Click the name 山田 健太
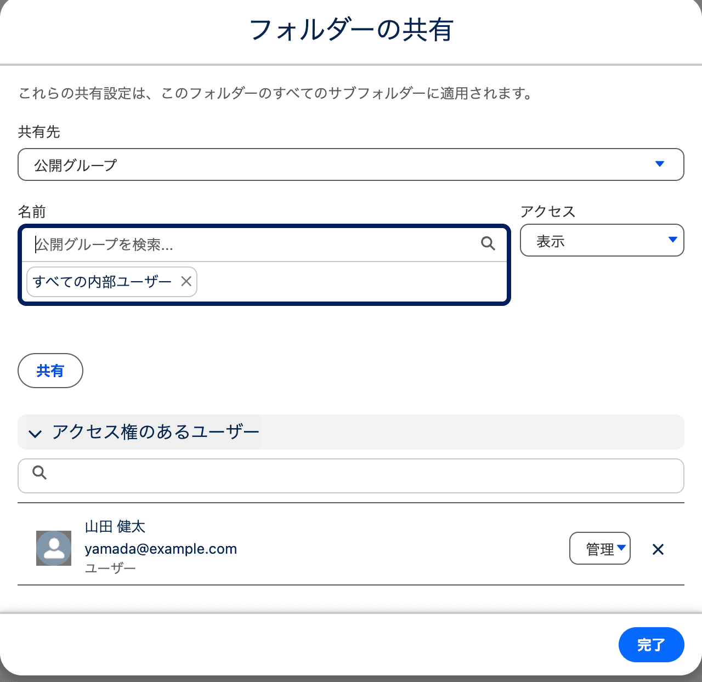Screen dimensions: 702x682 click(115, 527)
